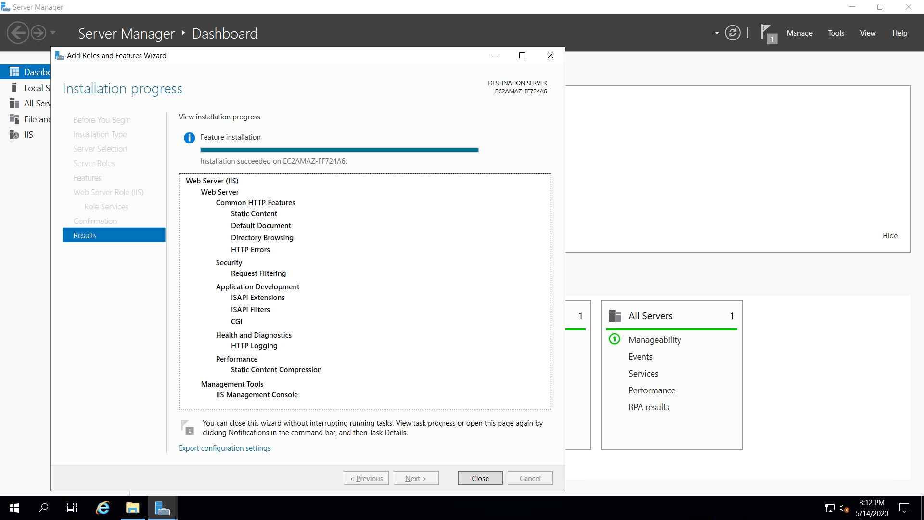The image size is (924, 520).
Task: Click the notification flag icon beside wizard note
Action: pyautogui.click(x=187, y=428)
